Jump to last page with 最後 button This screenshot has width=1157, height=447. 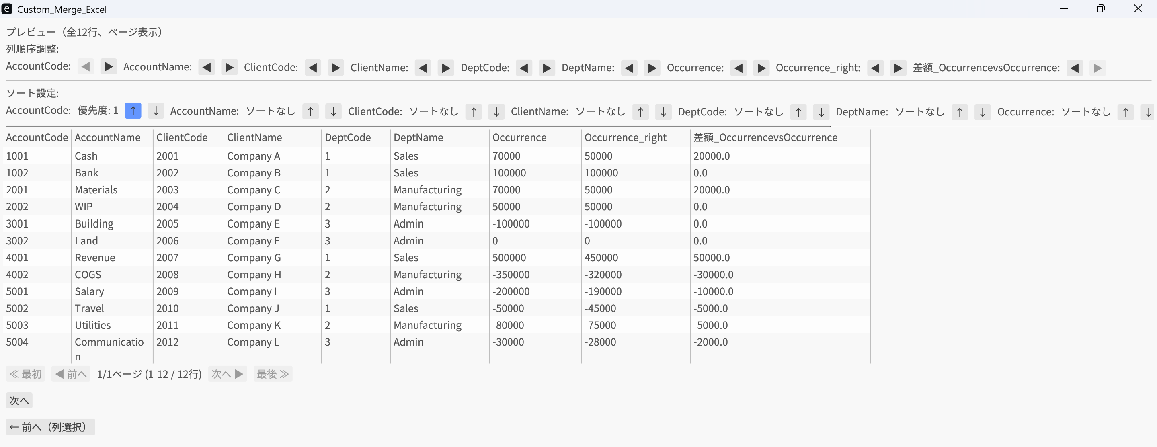click(273, 374)
